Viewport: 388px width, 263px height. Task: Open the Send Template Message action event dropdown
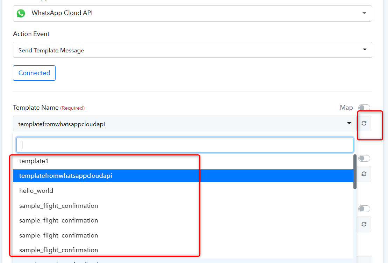click(x=193, y=50)
